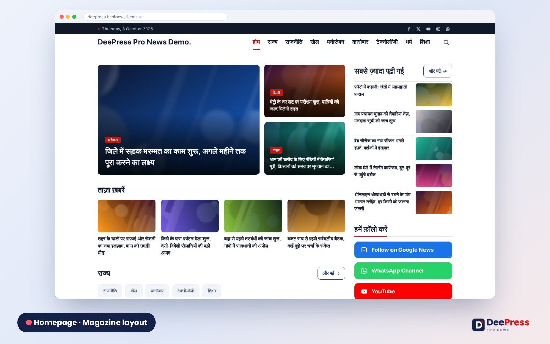The image size is (550, 344).
Task: Select the खेल filter chip
Action: [134, 291]
